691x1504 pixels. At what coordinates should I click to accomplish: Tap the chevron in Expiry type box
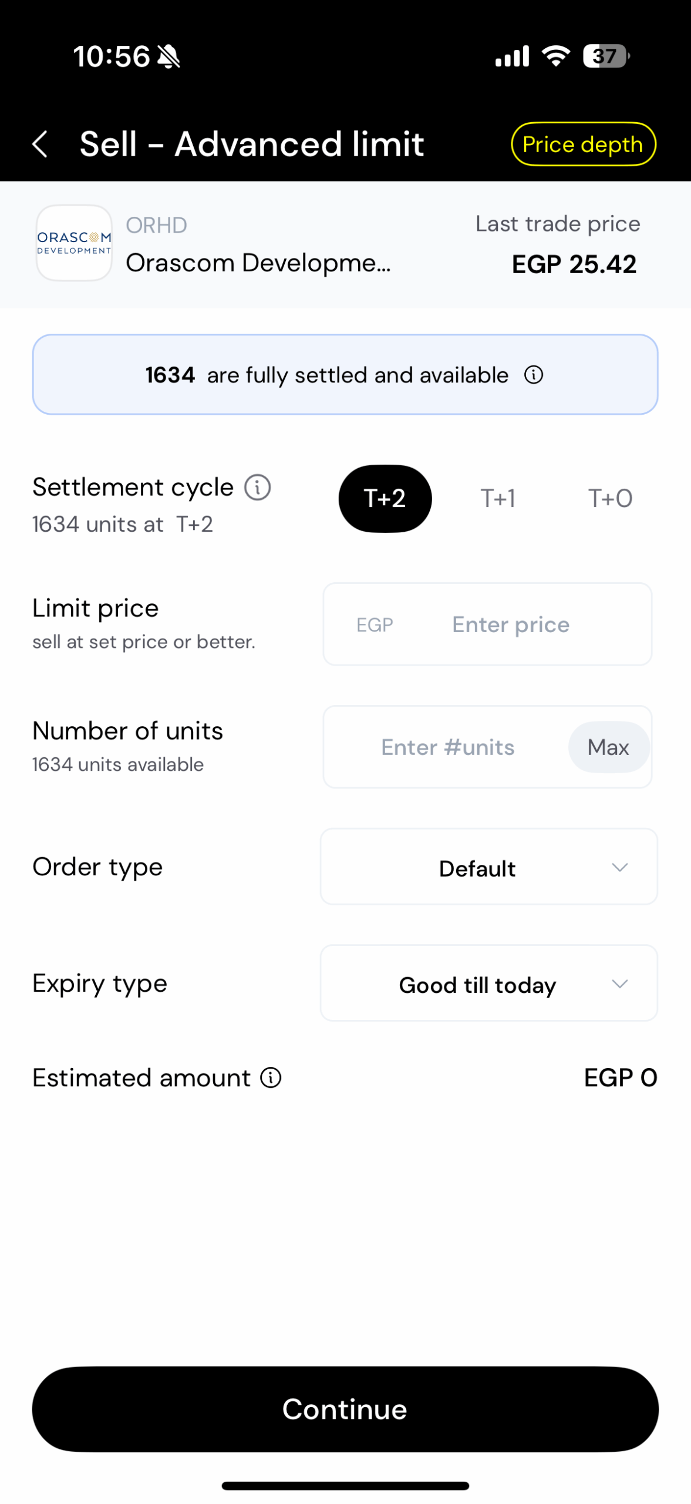[619, 983]
